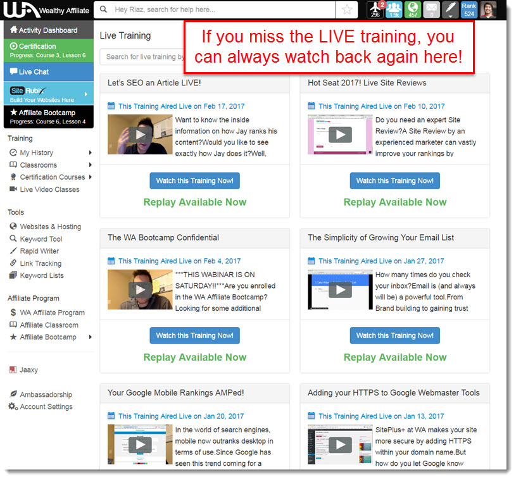Viewport: 516px width, 479px height.
Task: Focus the Search for live training field
Action: 142,56
